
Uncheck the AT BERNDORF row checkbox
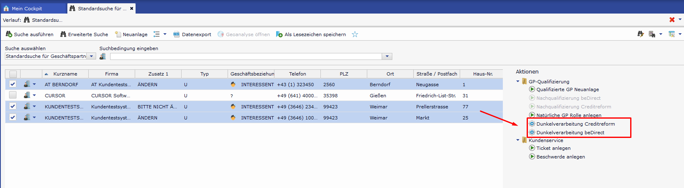coord(13,84)
